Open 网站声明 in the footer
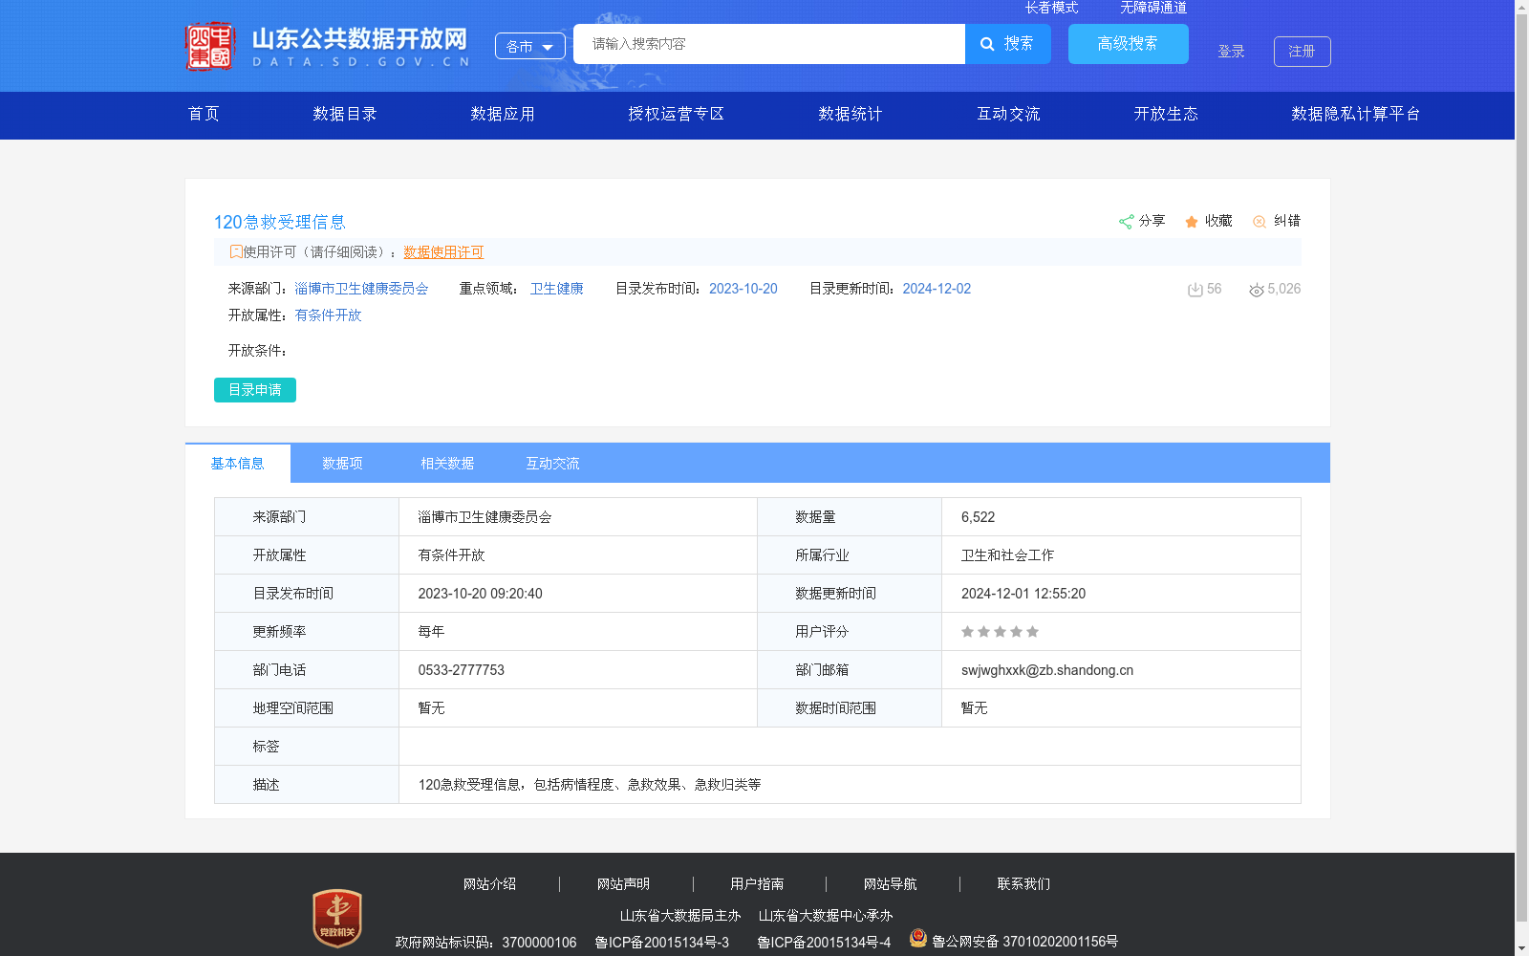 tap(623, 884)
